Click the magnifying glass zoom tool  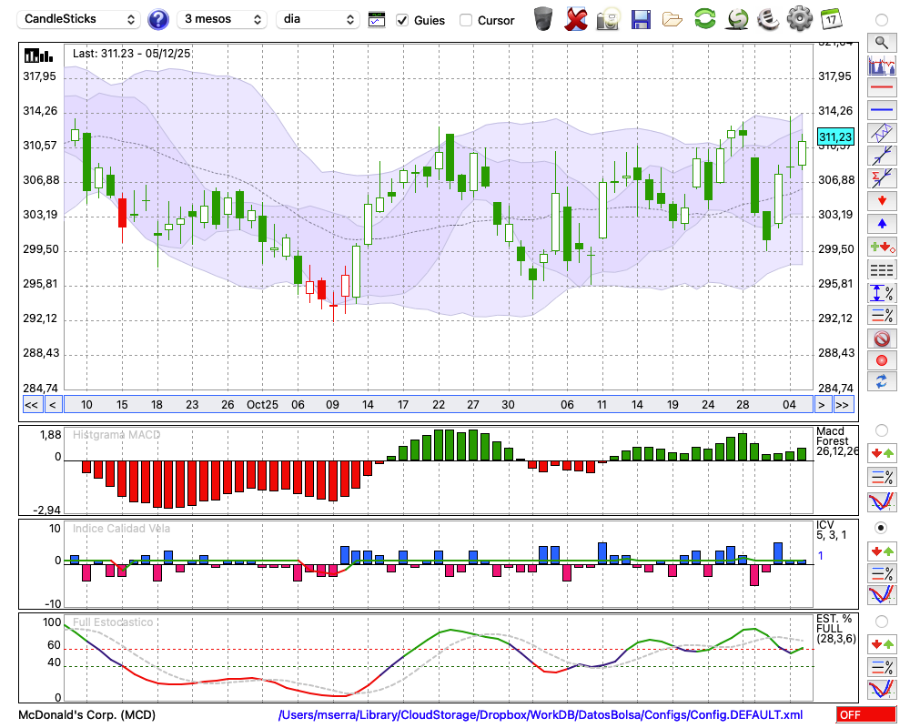tap(881, 42)
